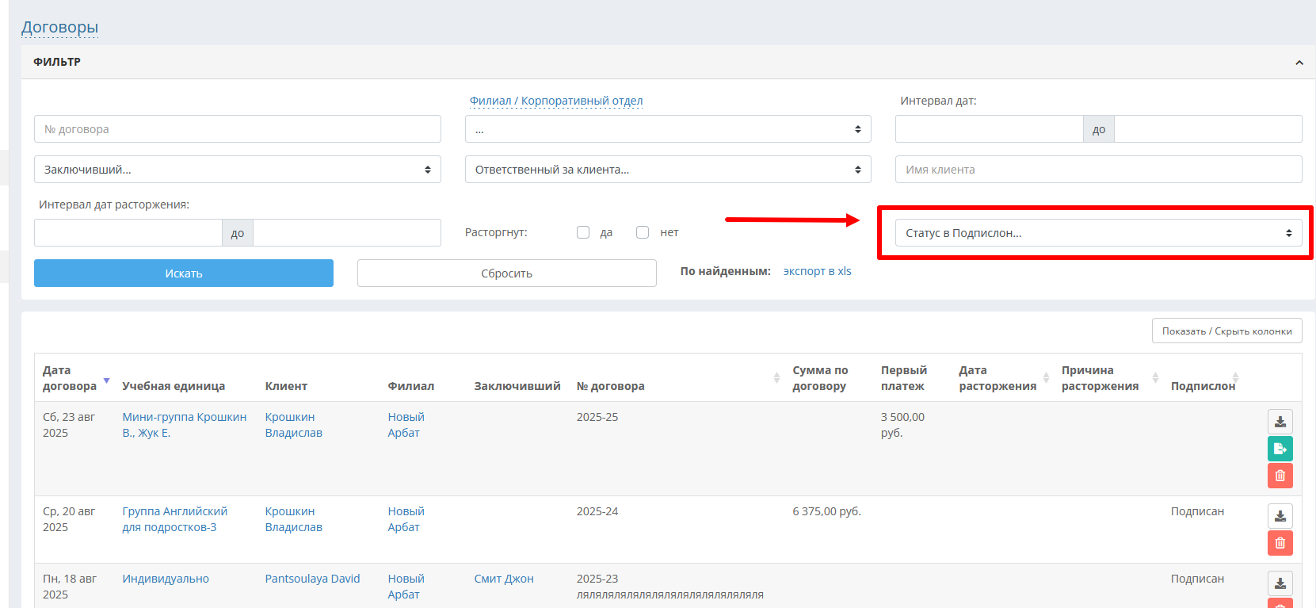Check the Расторгнут 'нет' checkbox
Viewport: 1316px width, 608px height.
[643, 232]
